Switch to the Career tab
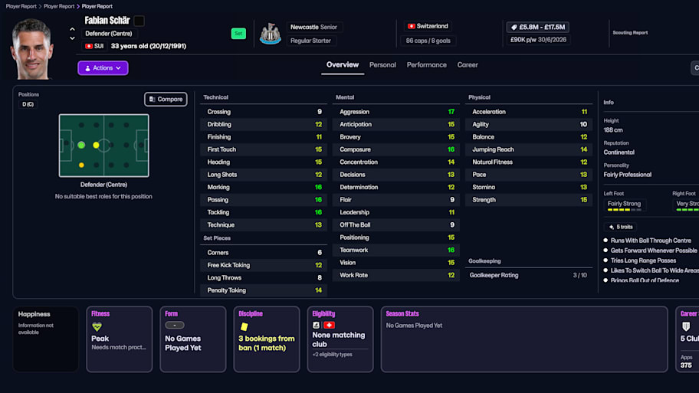Image resolution: width=699 pixels, height=393 pixels. 468,64
